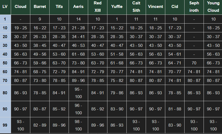Click the Cid column header
The image size is (222, 134).
175,7
